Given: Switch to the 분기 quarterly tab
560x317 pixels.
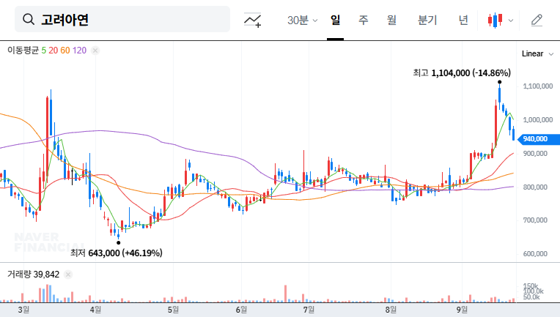Looking at the screenshot, I should click(427, 20).
